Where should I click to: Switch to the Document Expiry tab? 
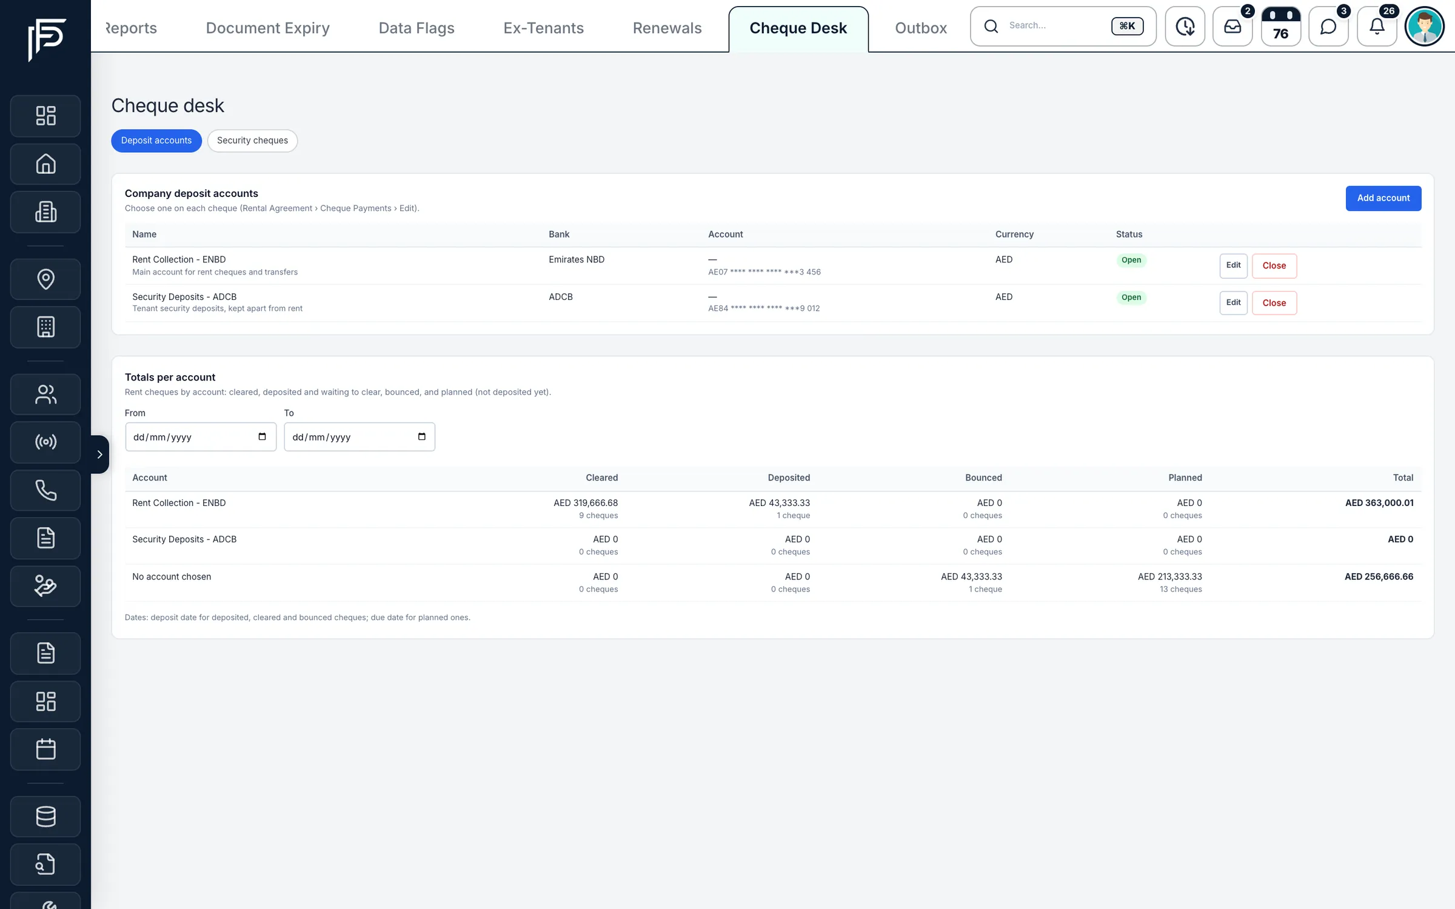pos(267,28)
